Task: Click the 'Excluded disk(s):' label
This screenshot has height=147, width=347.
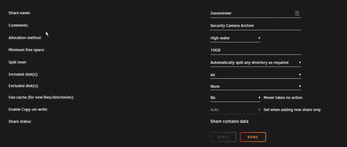Action: (24, 86)
